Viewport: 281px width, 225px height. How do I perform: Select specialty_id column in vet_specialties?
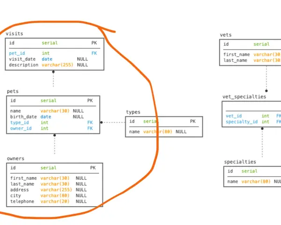[242, 122]
